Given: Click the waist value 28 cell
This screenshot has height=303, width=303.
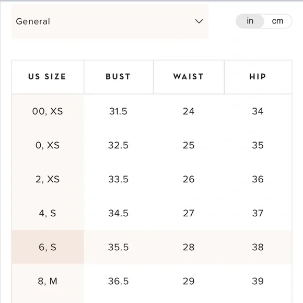Looking at the screenshot, I should point(189,247).
